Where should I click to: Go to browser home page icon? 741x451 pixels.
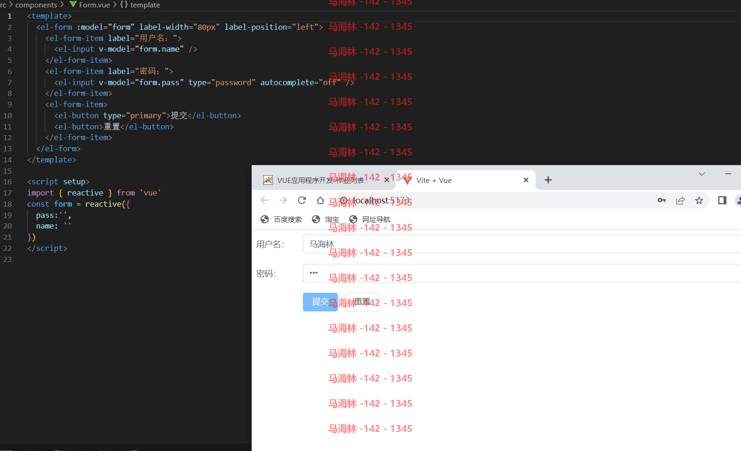coord(320,200)
